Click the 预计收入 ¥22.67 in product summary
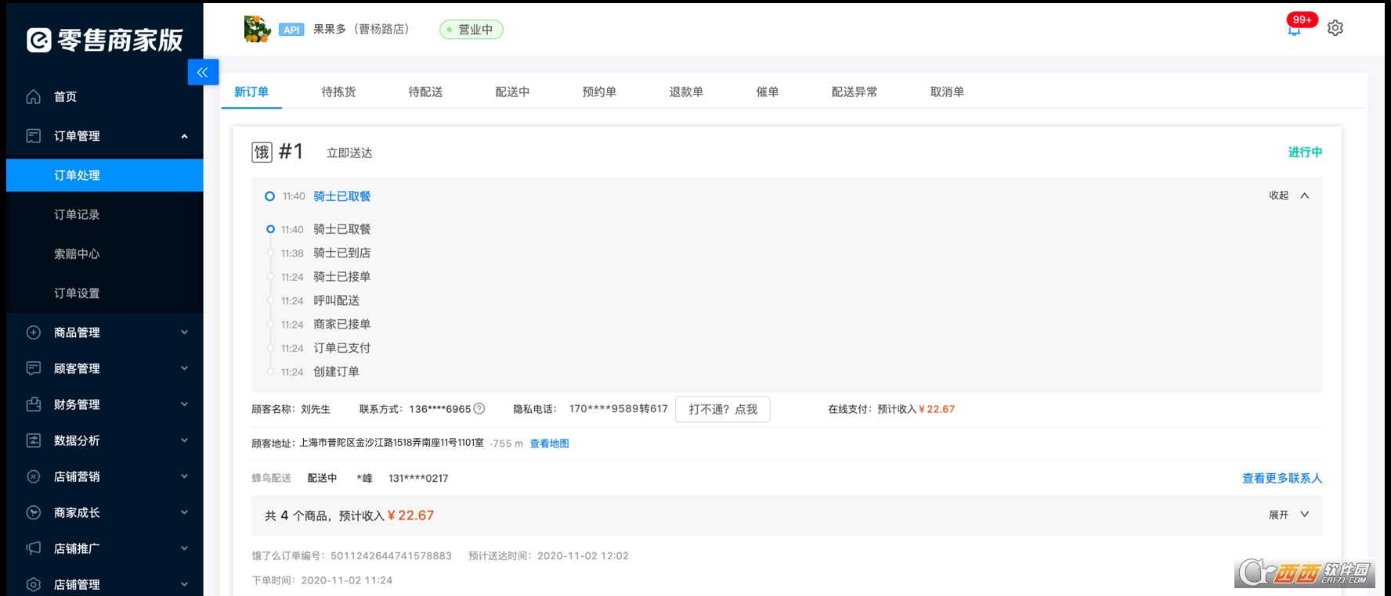 pos(386,515)
